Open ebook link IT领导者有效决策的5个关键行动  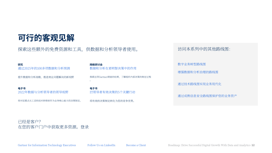point(112,92)
